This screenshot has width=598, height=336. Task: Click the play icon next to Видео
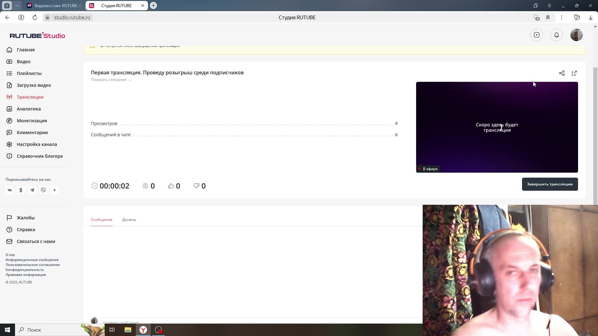pos(9,62)
